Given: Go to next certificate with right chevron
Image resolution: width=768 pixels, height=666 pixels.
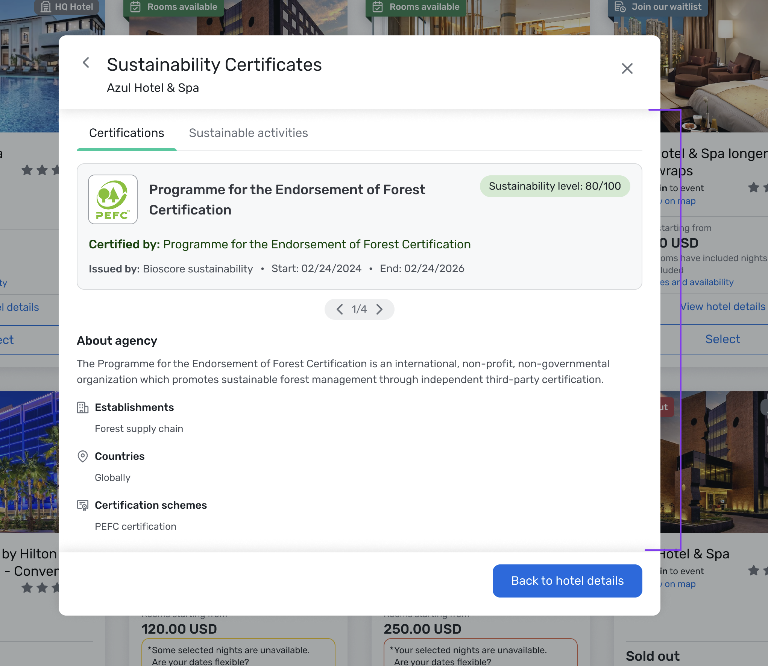Looking at the screenshot, I should (379, 309).
